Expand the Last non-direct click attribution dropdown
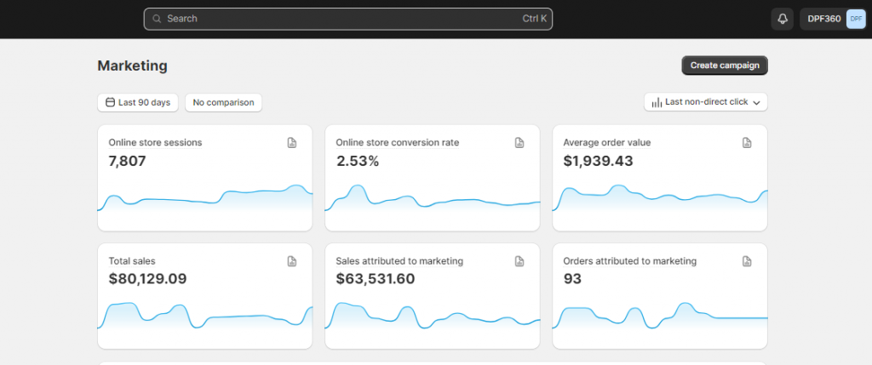The width and height of the screenshot is (872, 365). [x=706, y=102]
